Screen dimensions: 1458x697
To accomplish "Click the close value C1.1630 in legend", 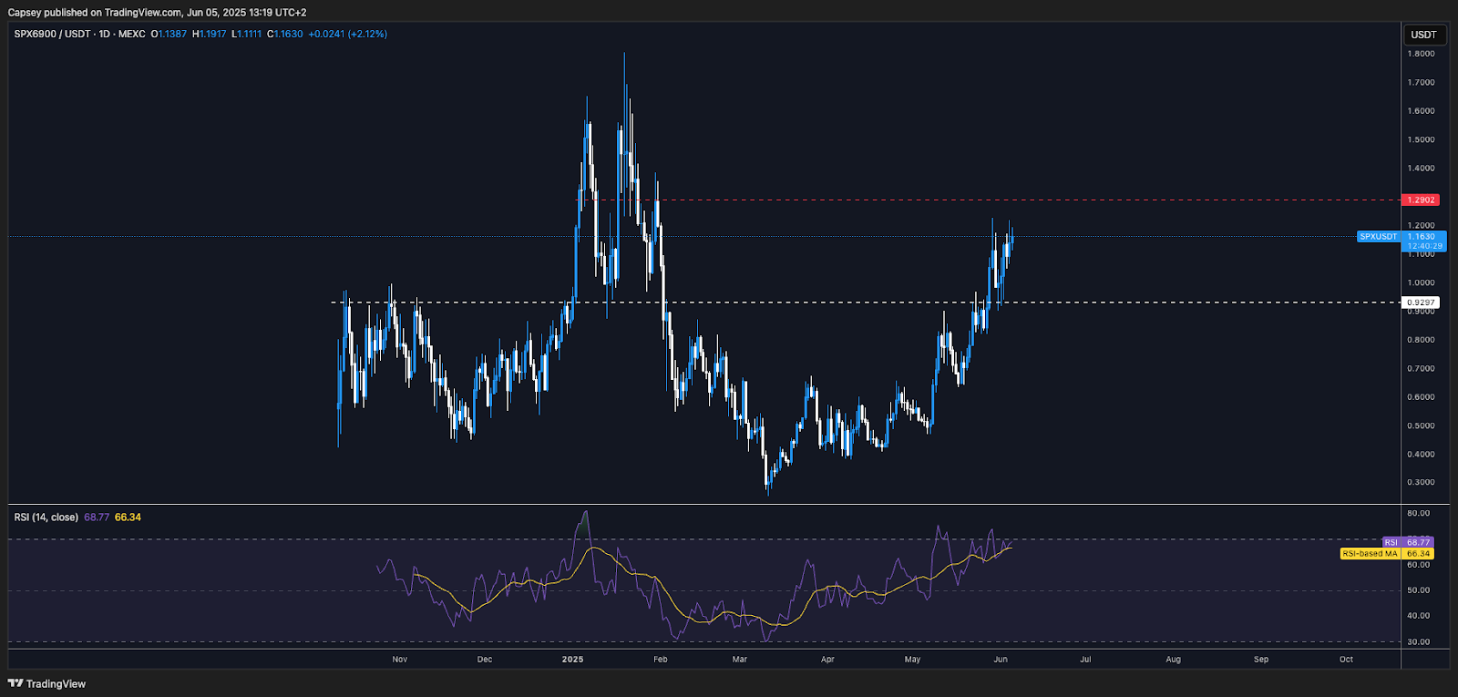I will 284,34.
